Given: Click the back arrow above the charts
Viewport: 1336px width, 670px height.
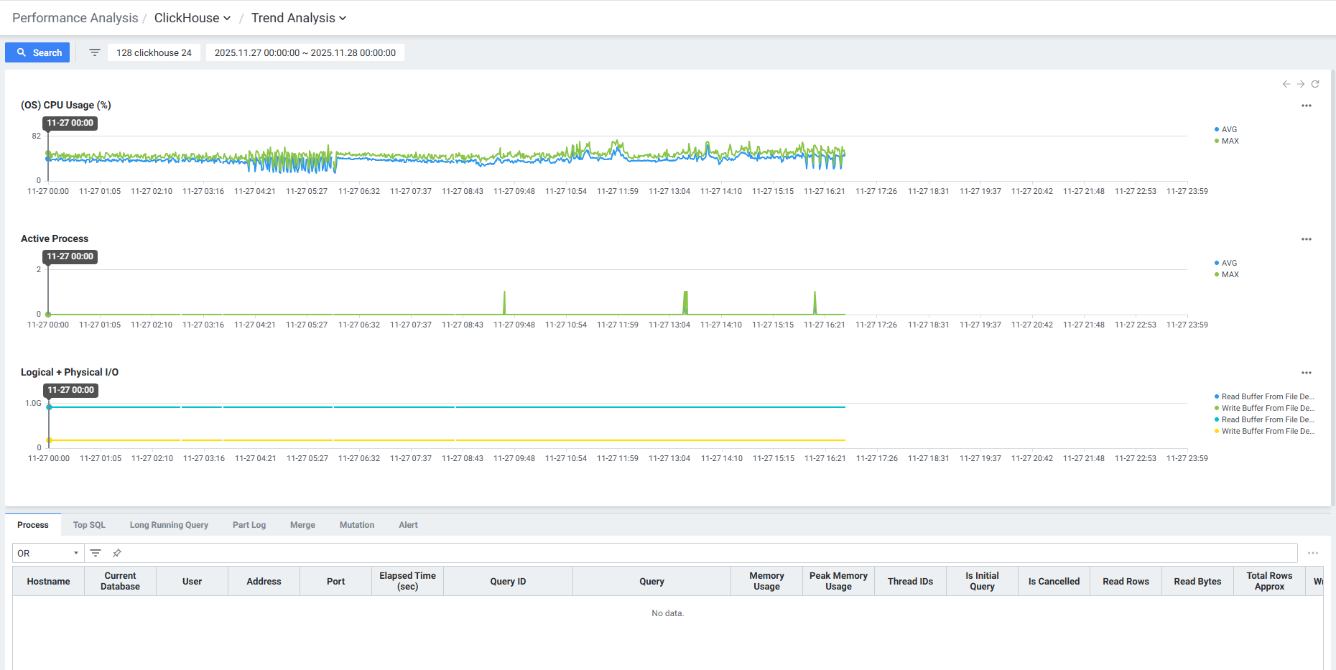Looking at the screenshot, I should pos(1286,84).
